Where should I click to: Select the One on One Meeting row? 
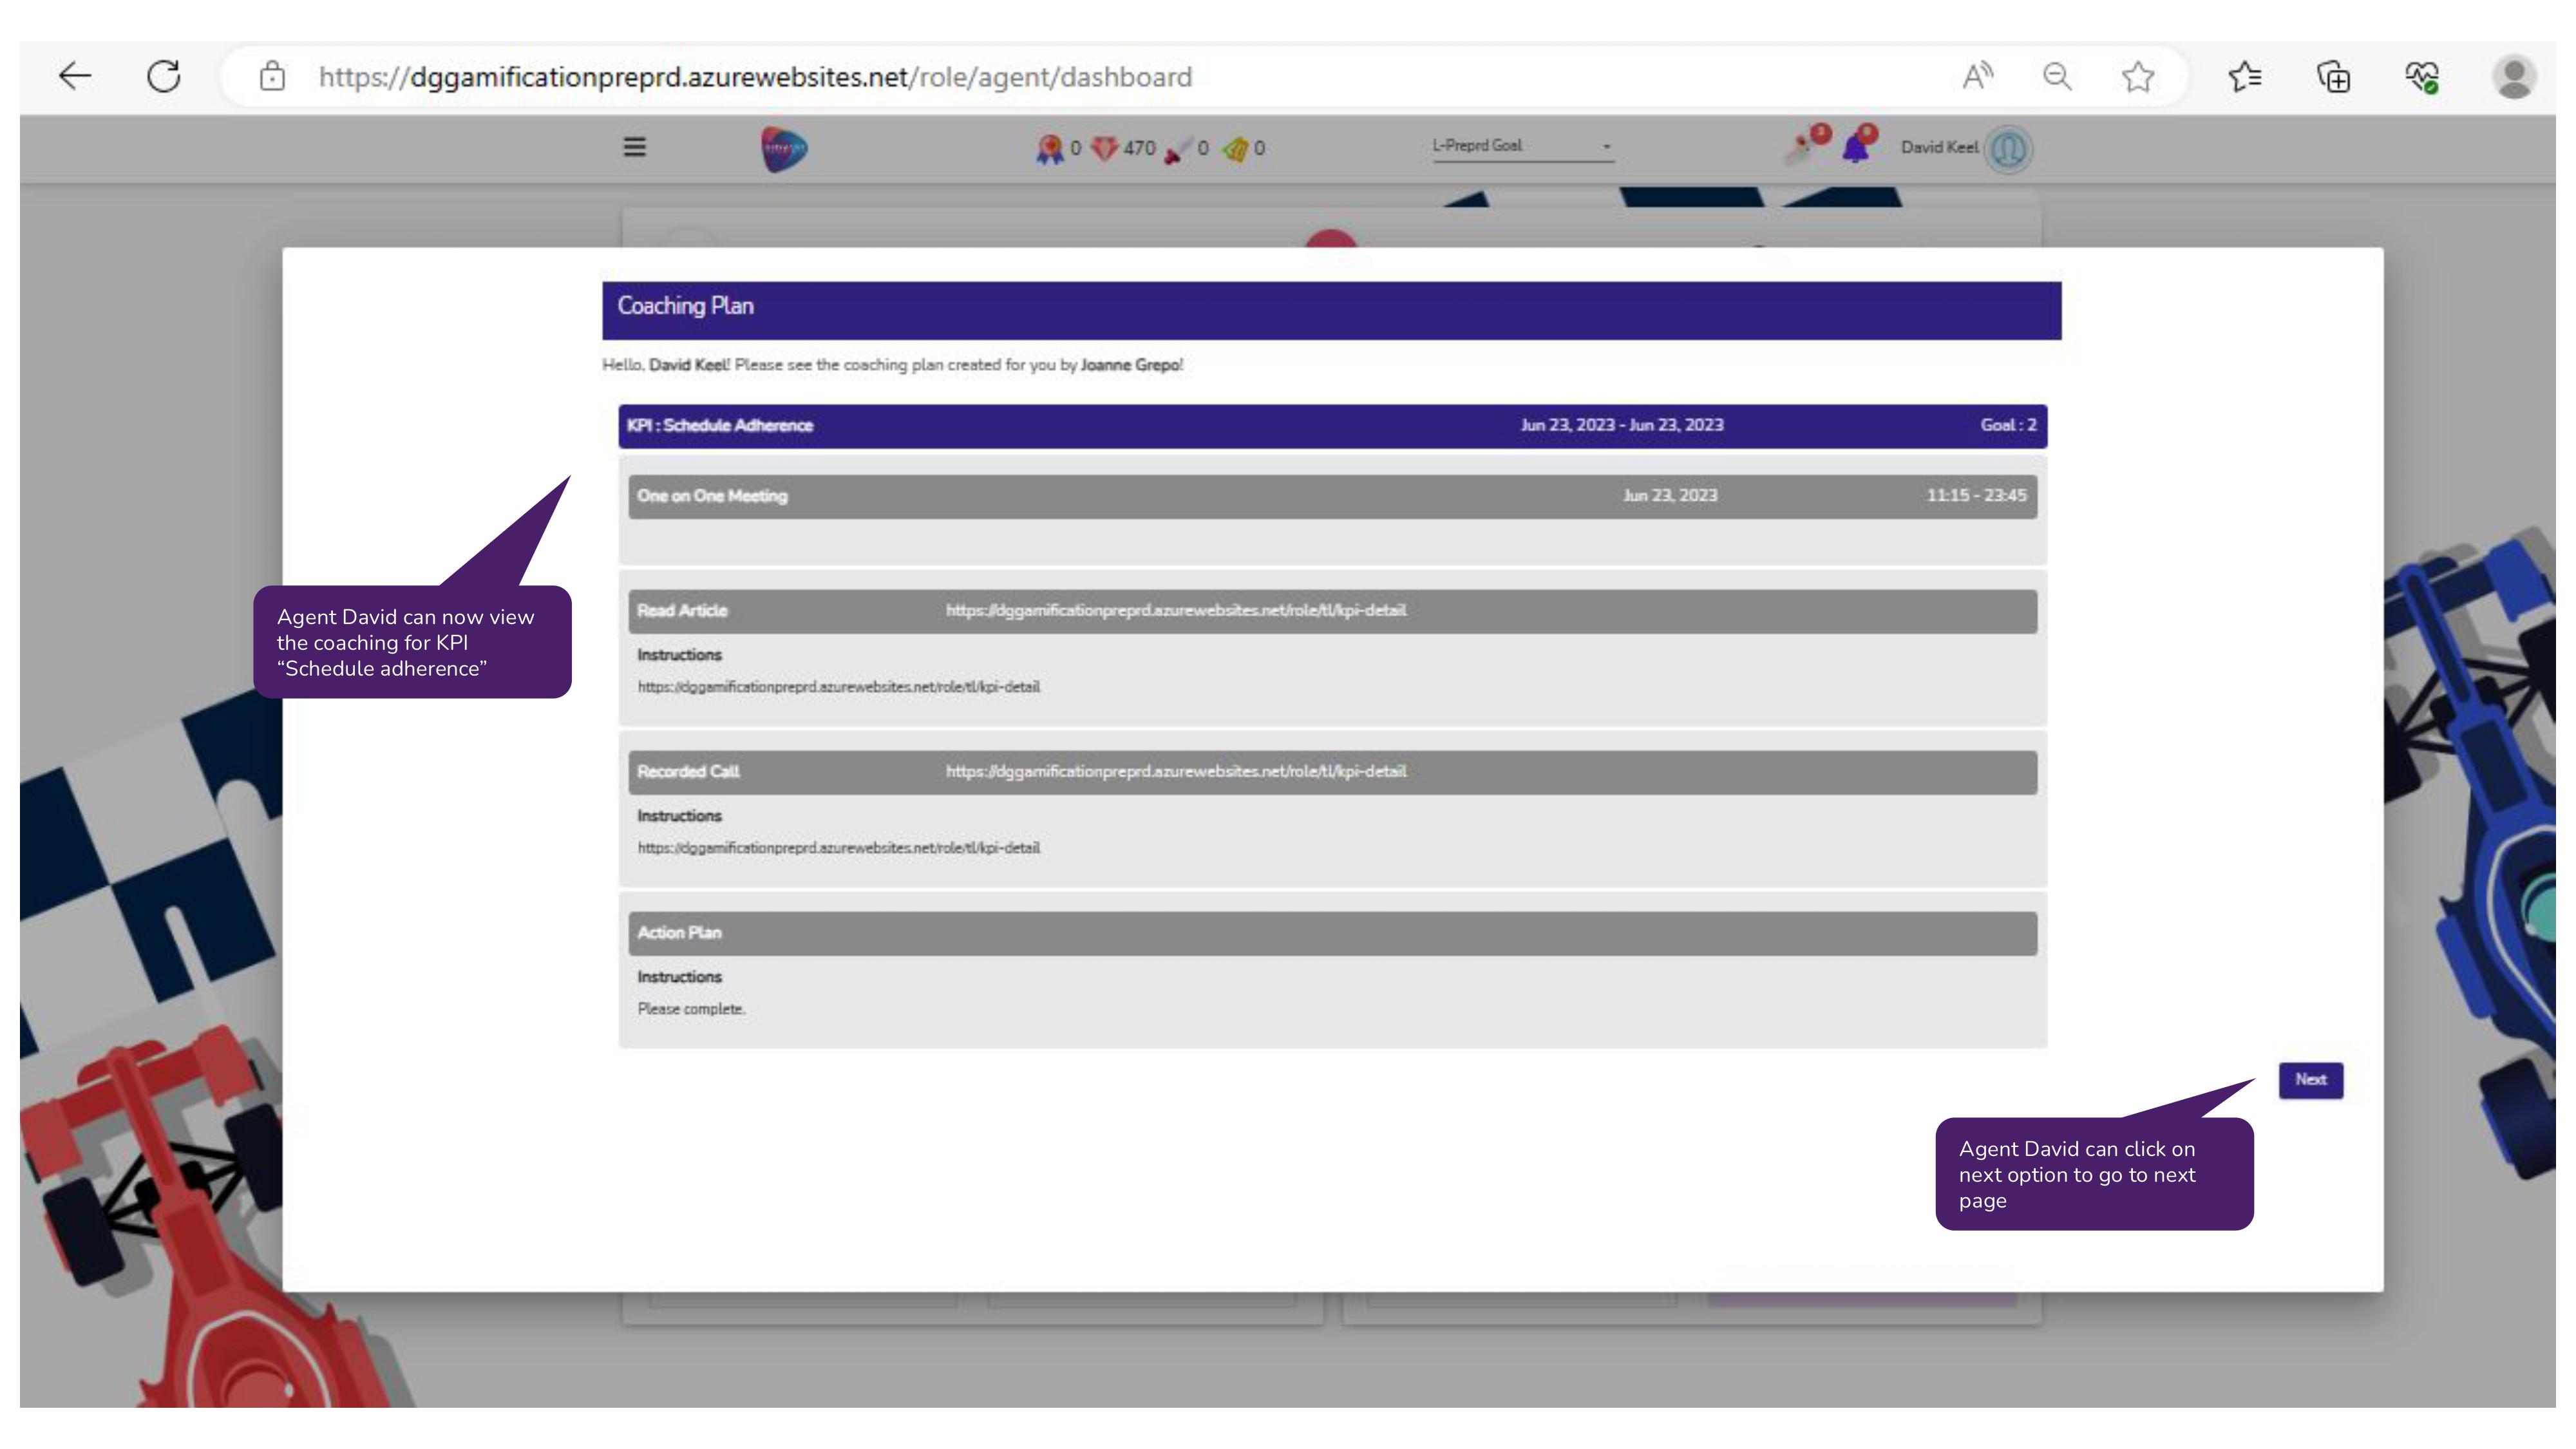click(1332, 496)
